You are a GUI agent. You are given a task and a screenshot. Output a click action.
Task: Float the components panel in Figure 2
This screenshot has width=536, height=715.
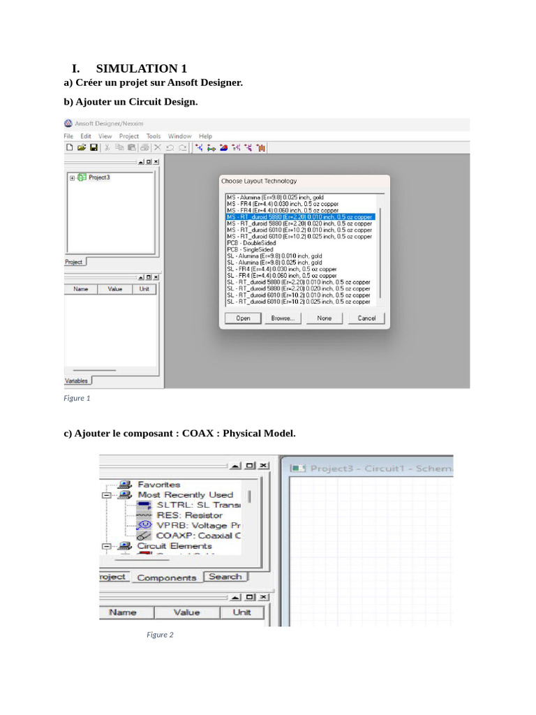click(x=250, y=466)
